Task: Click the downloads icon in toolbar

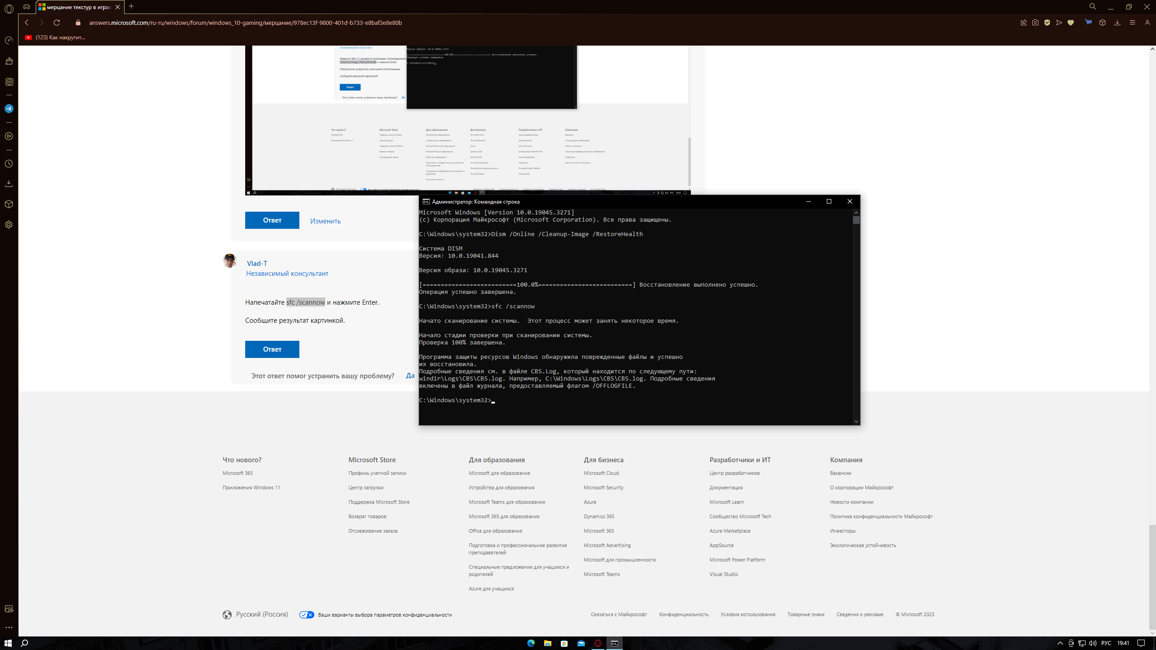Action: coord(1118,23)
